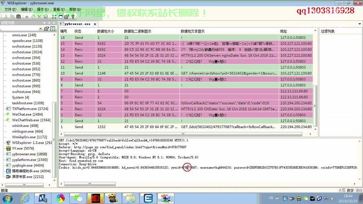Select packet row 4 HTTP/1.1 200 OKDate
Viewport: 363px width, 204px height.
pos(186,109)
